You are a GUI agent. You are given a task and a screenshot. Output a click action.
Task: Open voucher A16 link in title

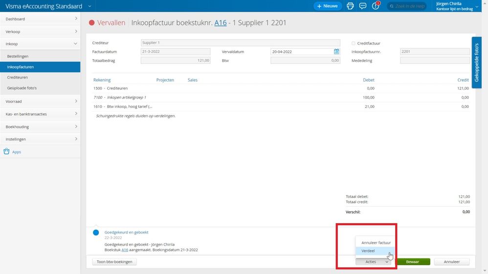coord(221,23)
